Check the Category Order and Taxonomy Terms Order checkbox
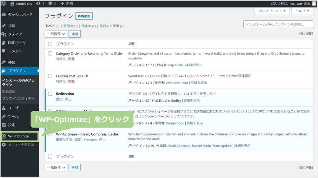 click(50, 53)
